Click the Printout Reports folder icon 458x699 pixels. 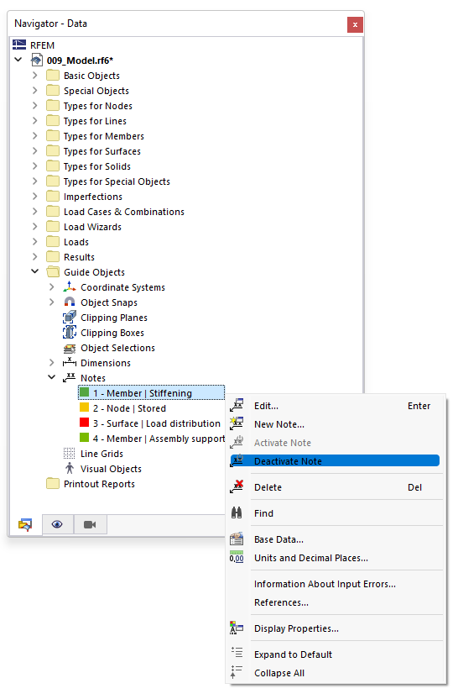(x=53, y=484)
